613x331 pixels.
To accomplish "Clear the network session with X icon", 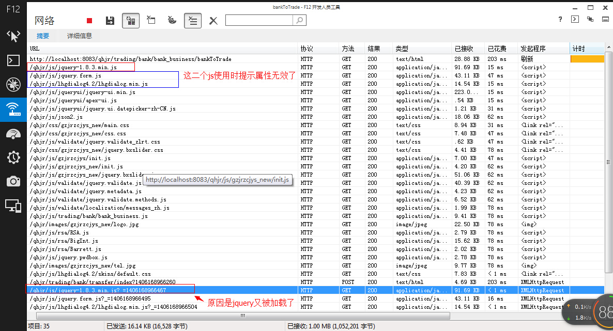I will pyautogui.click(x=213, y=21).
